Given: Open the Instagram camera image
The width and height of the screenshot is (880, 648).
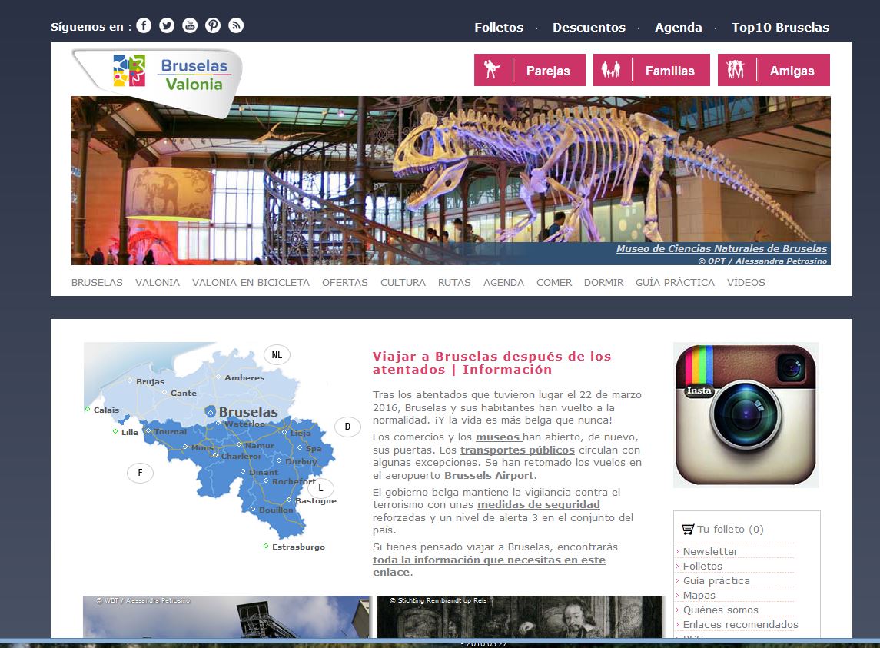Looking at the screenshot, I should pos(746,415).
